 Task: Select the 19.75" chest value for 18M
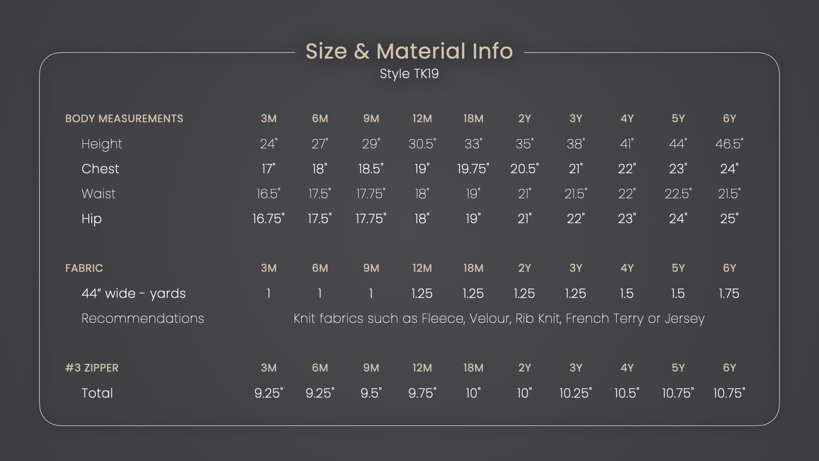pyautogui.click(x=473, y=169)
